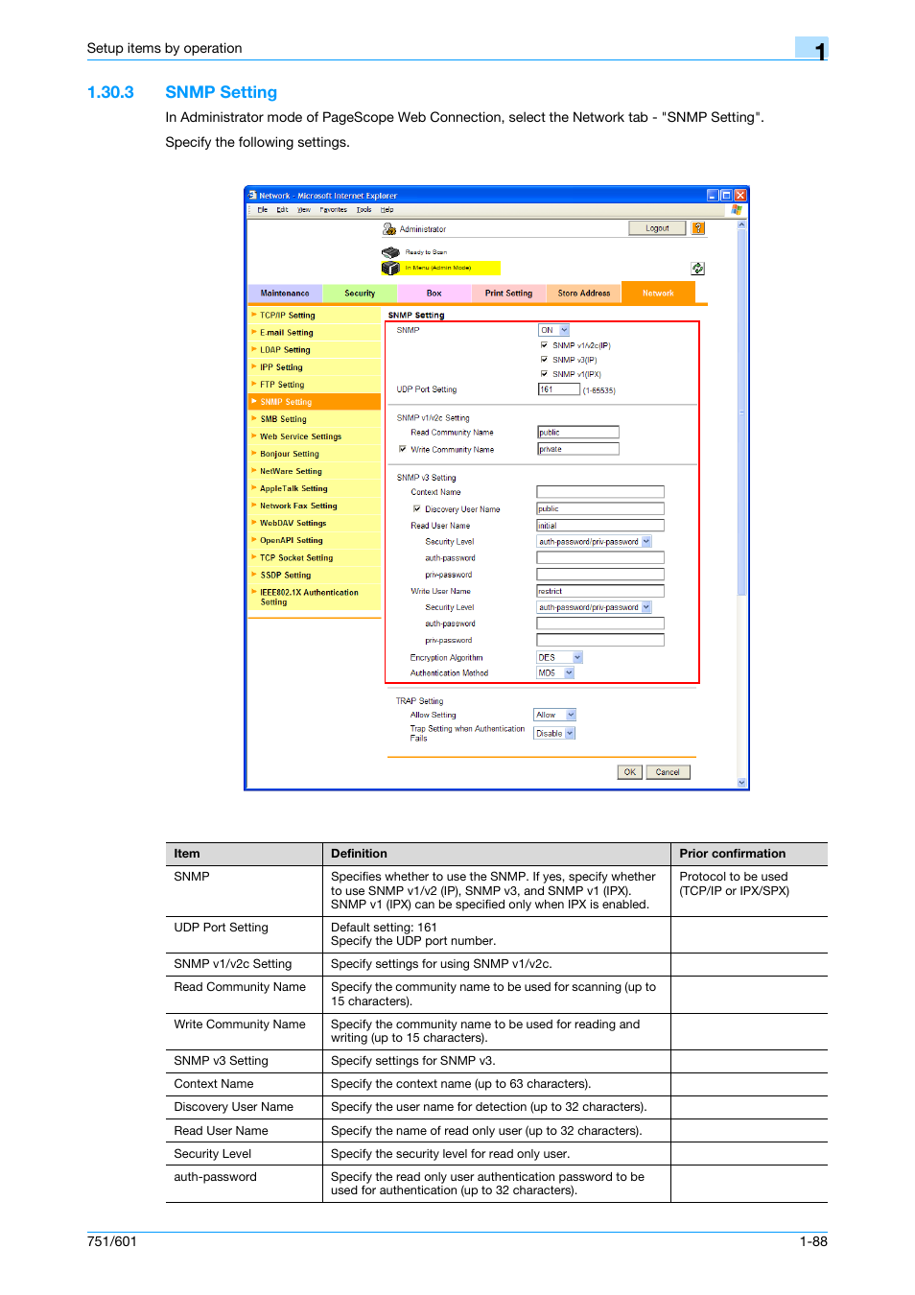Open the Edit menu
Viewport: 915px width, 1295px height.
(x=282, y=209)
